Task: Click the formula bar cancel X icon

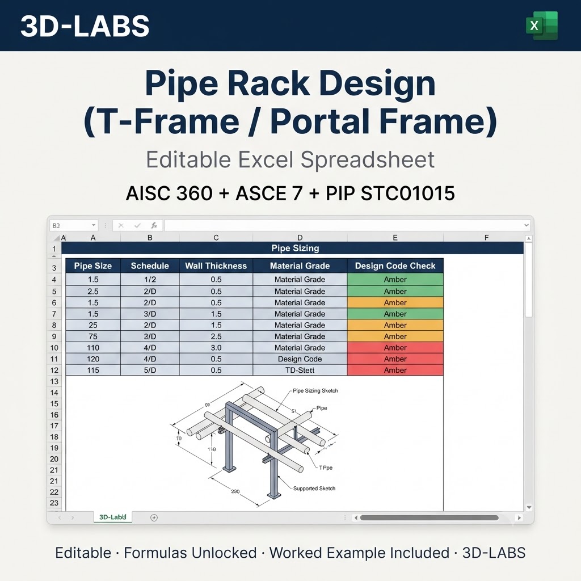Action: (x=121, y=225)
